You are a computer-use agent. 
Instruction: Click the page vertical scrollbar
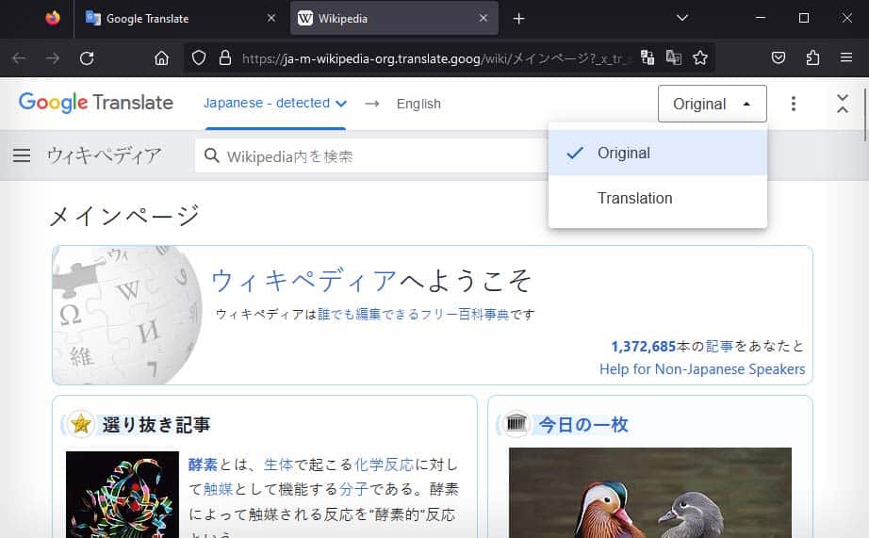864,114
